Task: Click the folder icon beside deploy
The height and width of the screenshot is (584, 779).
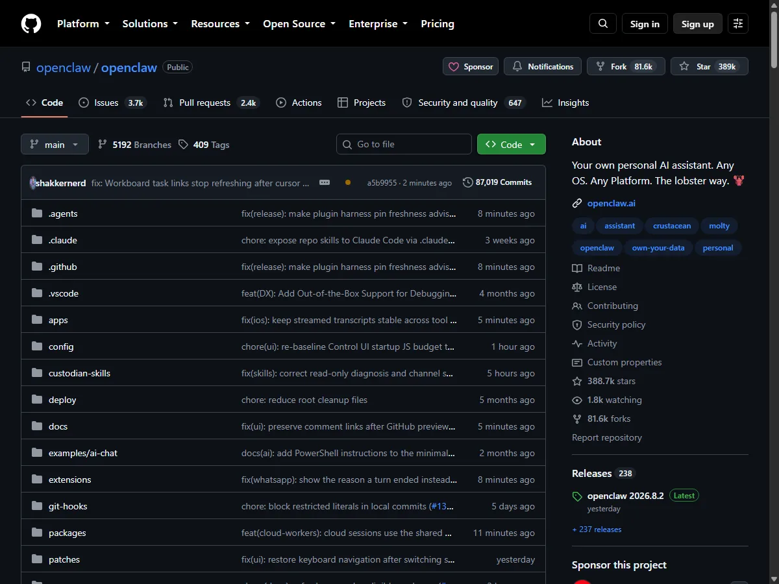Action: tap(36, 400)
